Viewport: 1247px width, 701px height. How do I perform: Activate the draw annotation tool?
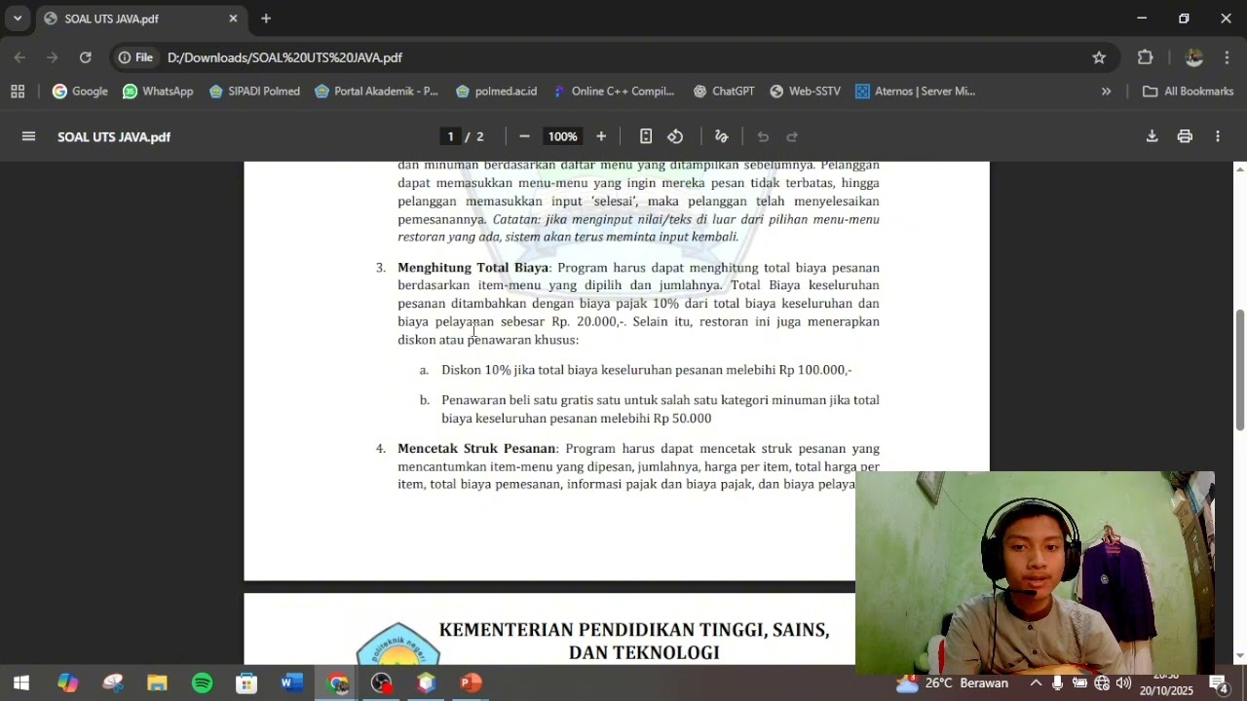coord(722,136)
